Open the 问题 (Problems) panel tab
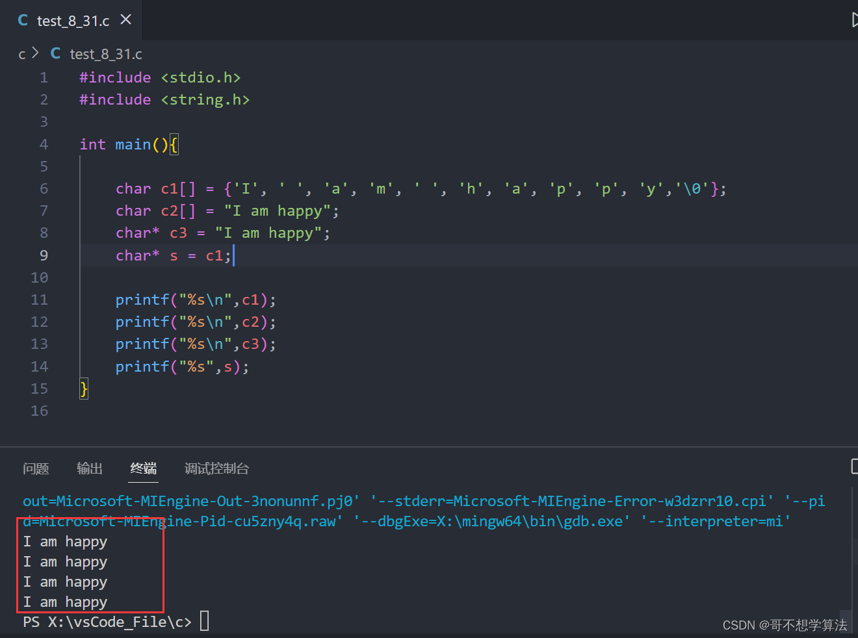Viewport: 858px width, 638px height. (x=36, y=468)
